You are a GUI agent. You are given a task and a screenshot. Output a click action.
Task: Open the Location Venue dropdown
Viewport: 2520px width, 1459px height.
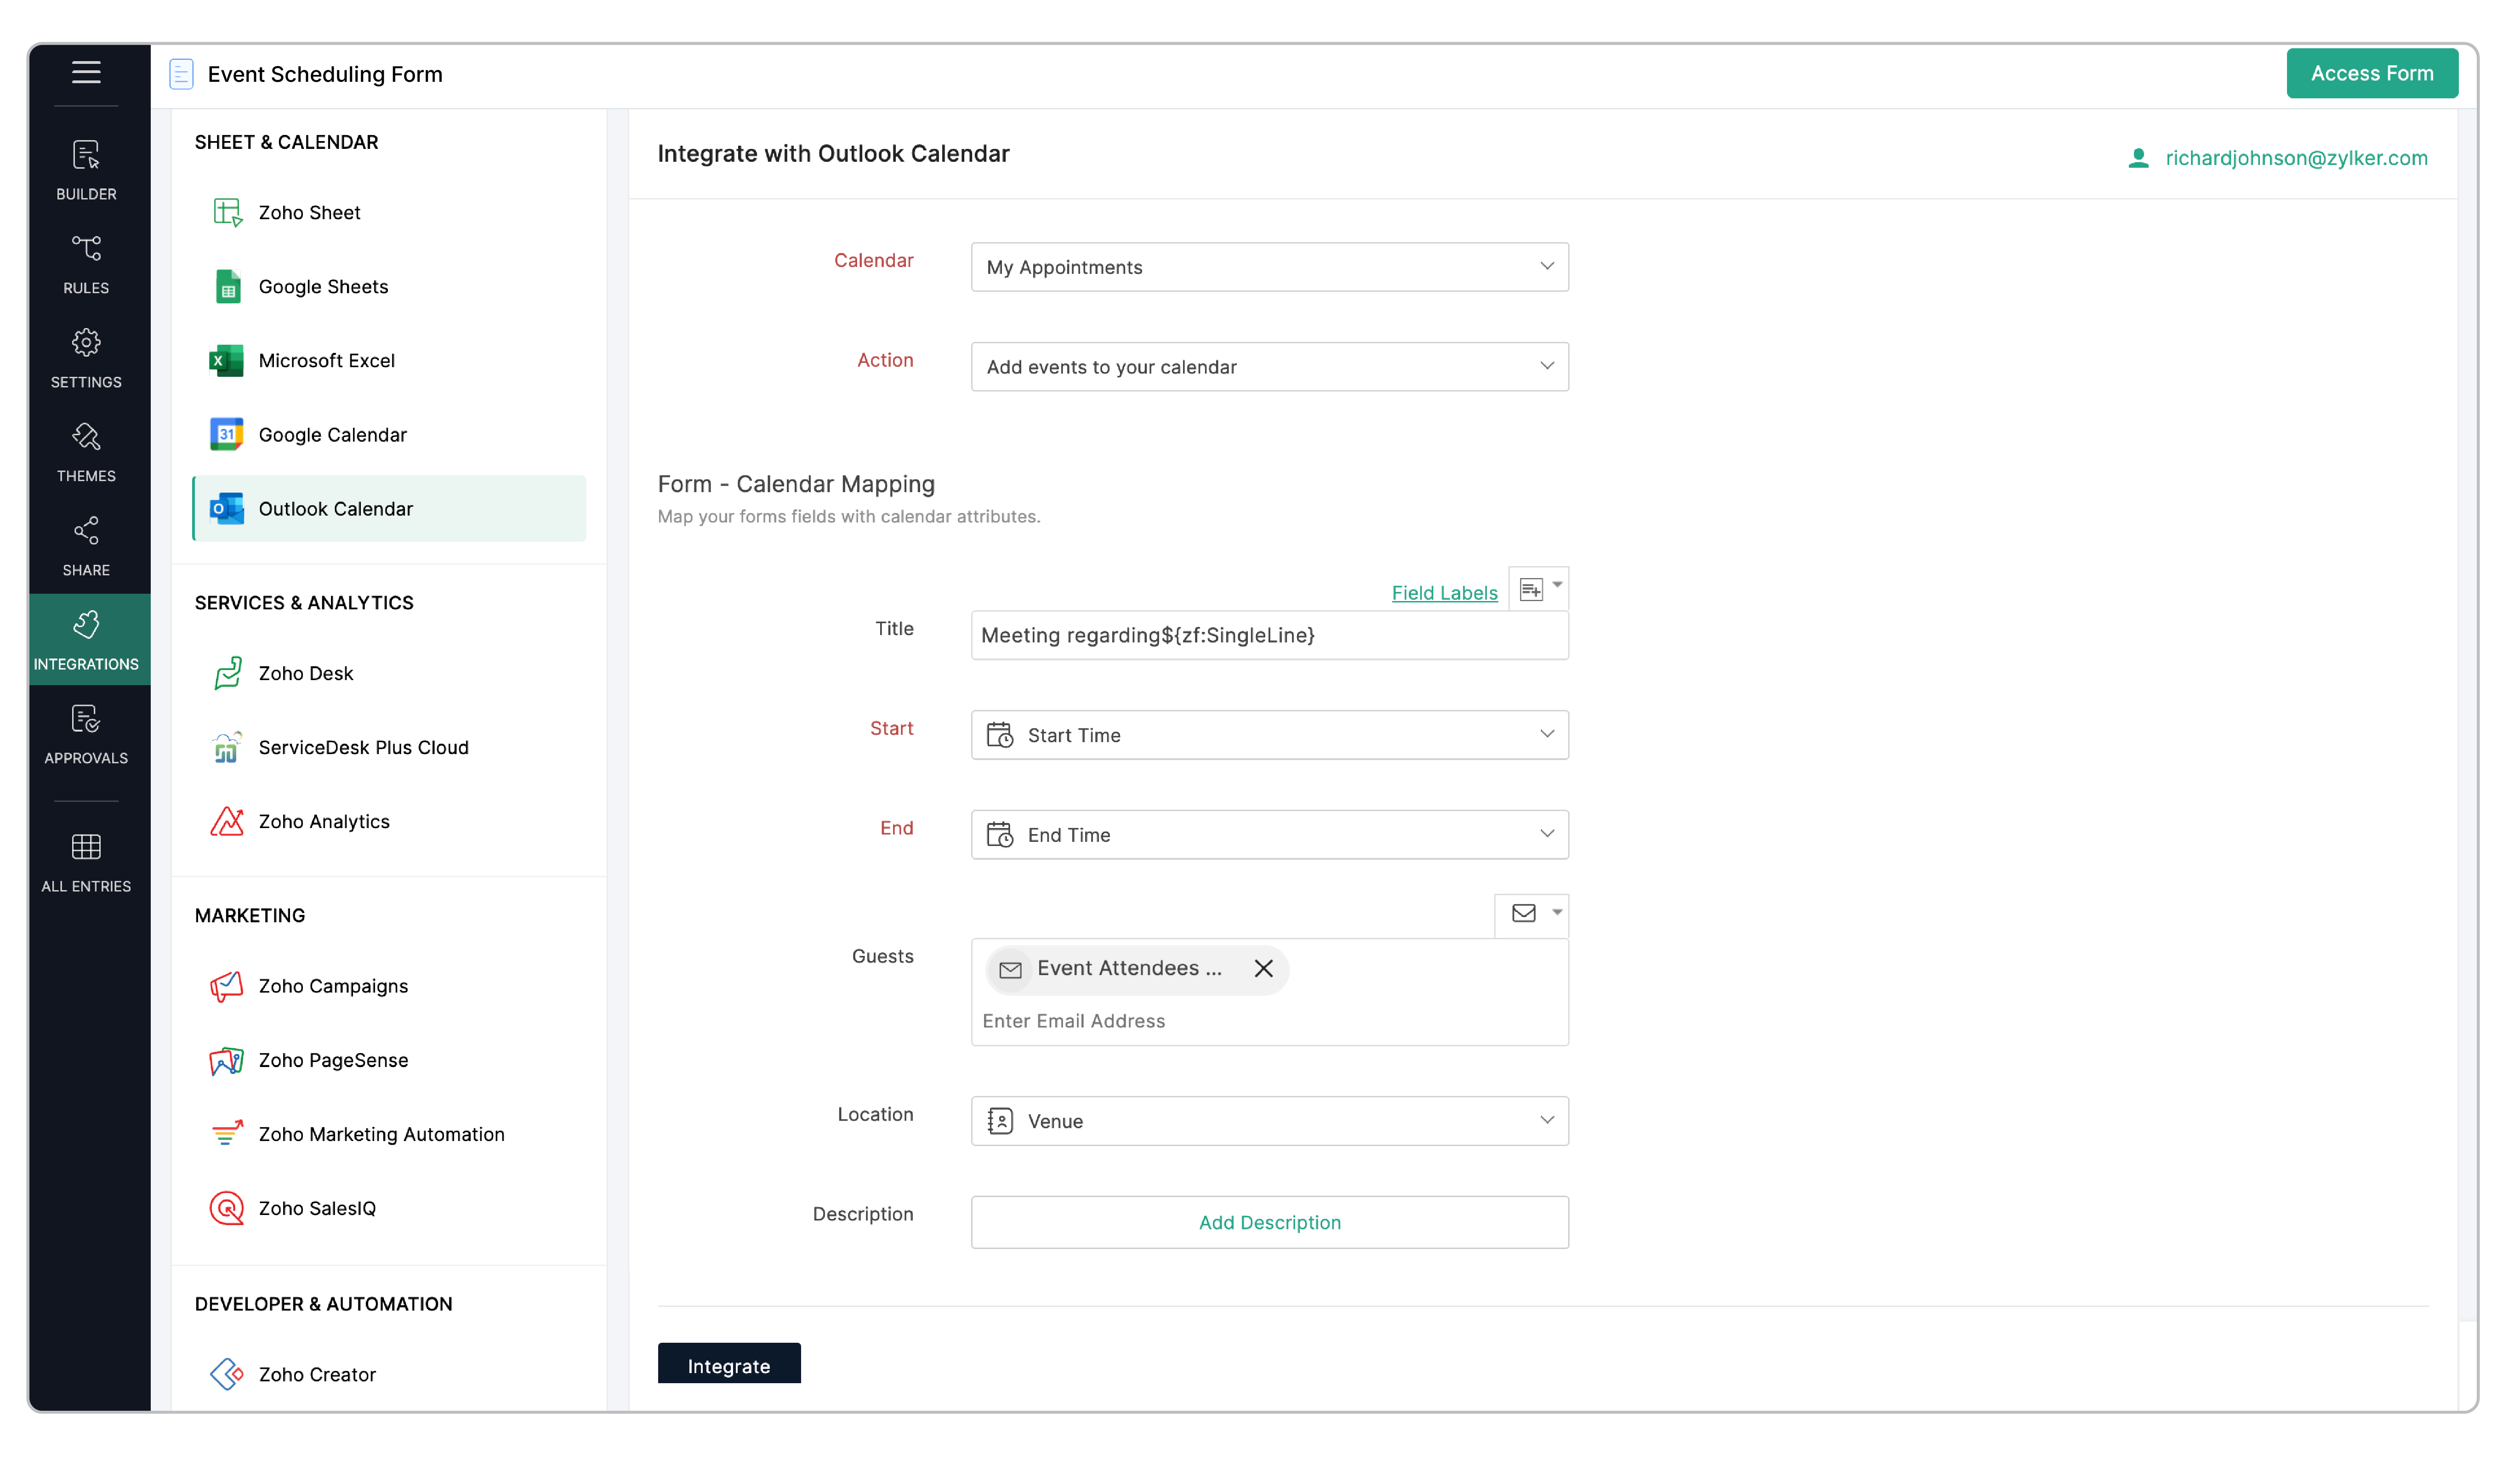1269,1121
